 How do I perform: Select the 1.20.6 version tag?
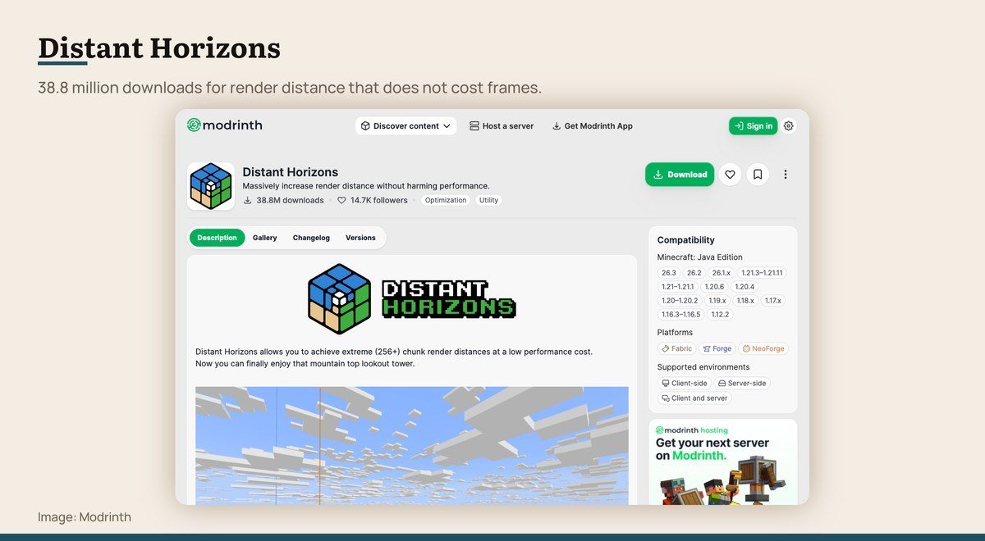[714, 287]
